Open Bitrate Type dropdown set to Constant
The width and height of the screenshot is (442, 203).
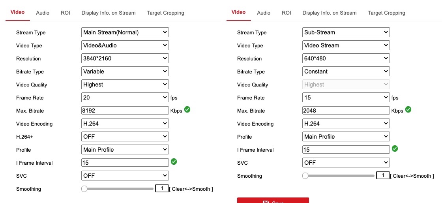346,71
